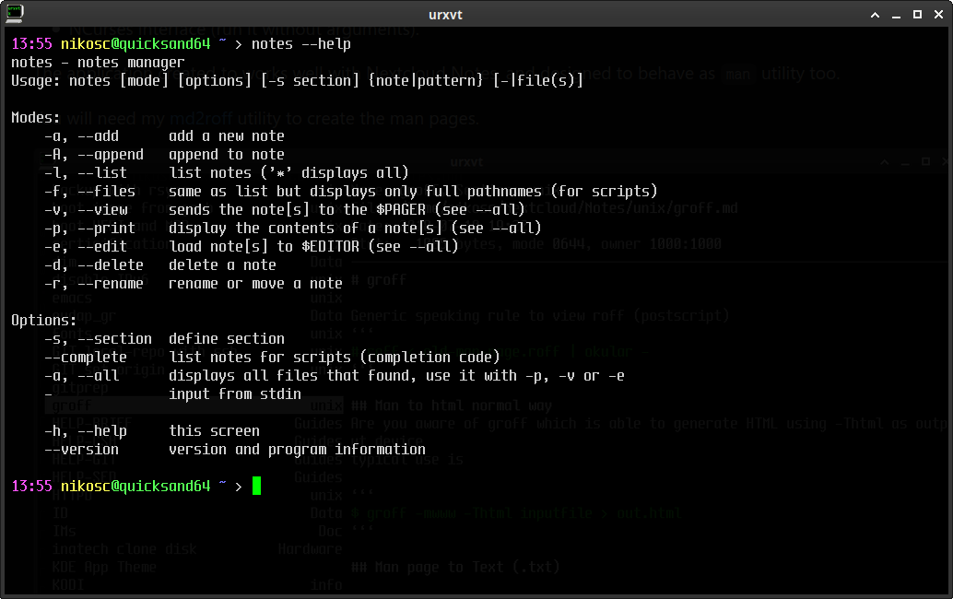Image resolution: width=953 pixels, height=599 pixels.
Task: Minimize the urxvt window
Action: point(896,15)
